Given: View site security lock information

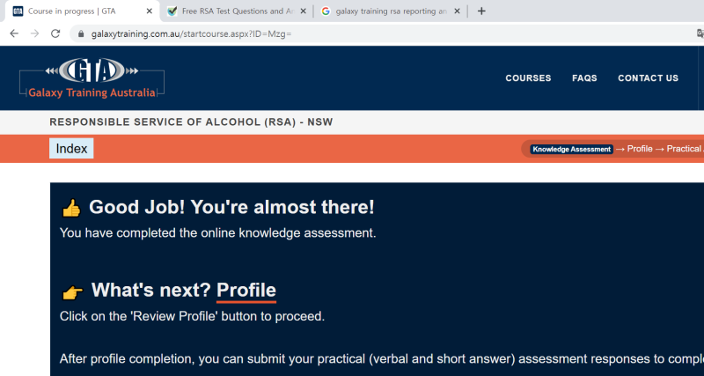Looking at the screenshot, I should click(81, 33).
